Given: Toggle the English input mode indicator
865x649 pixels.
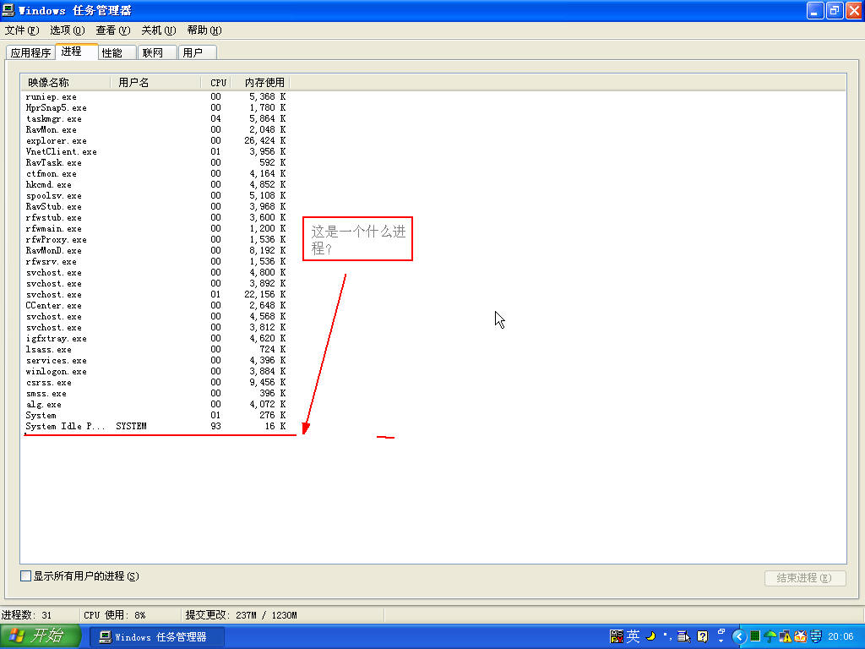Looking at the screenshot, I should 633,636.
